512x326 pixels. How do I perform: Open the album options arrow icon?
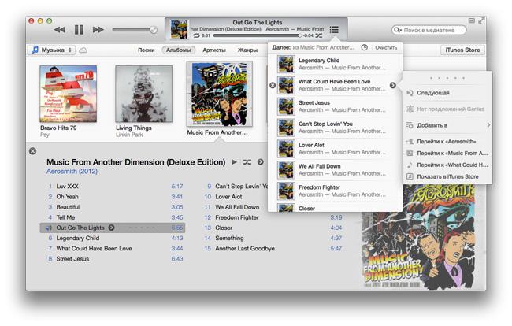coord(260,162)
